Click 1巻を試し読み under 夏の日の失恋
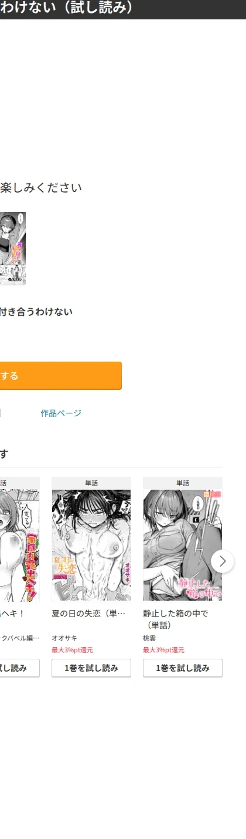The image size is (246, 839). pyautogui.click(x=91, y=668)
